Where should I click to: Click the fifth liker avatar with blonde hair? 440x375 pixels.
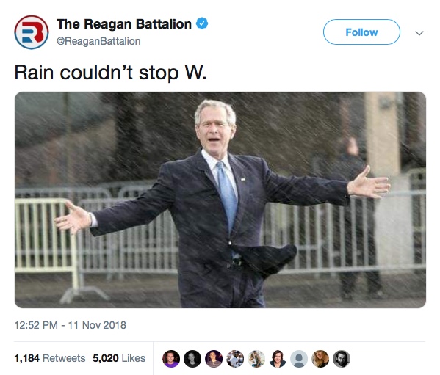(x=256, y=358)
